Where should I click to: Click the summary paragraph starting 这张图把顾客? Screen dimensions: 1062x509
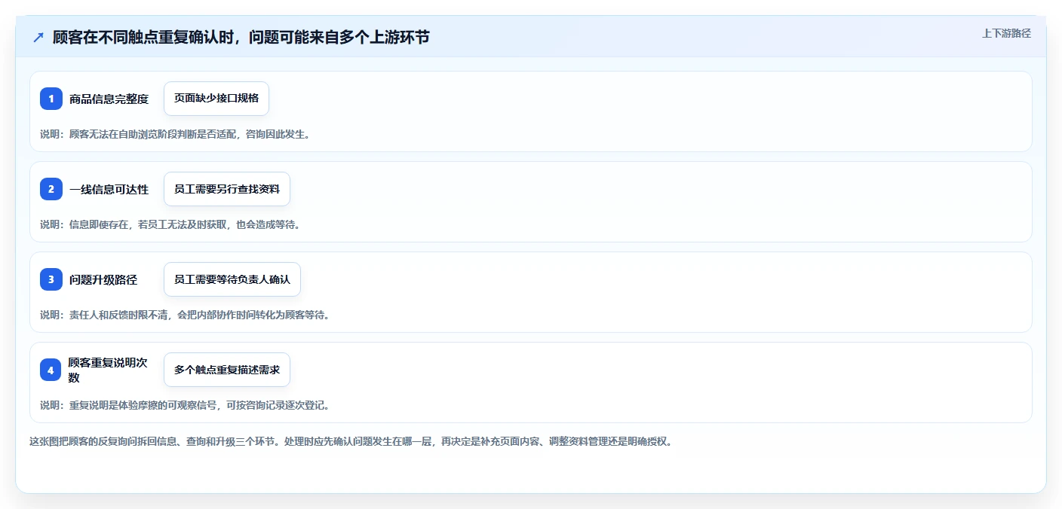tap(351, 441)
